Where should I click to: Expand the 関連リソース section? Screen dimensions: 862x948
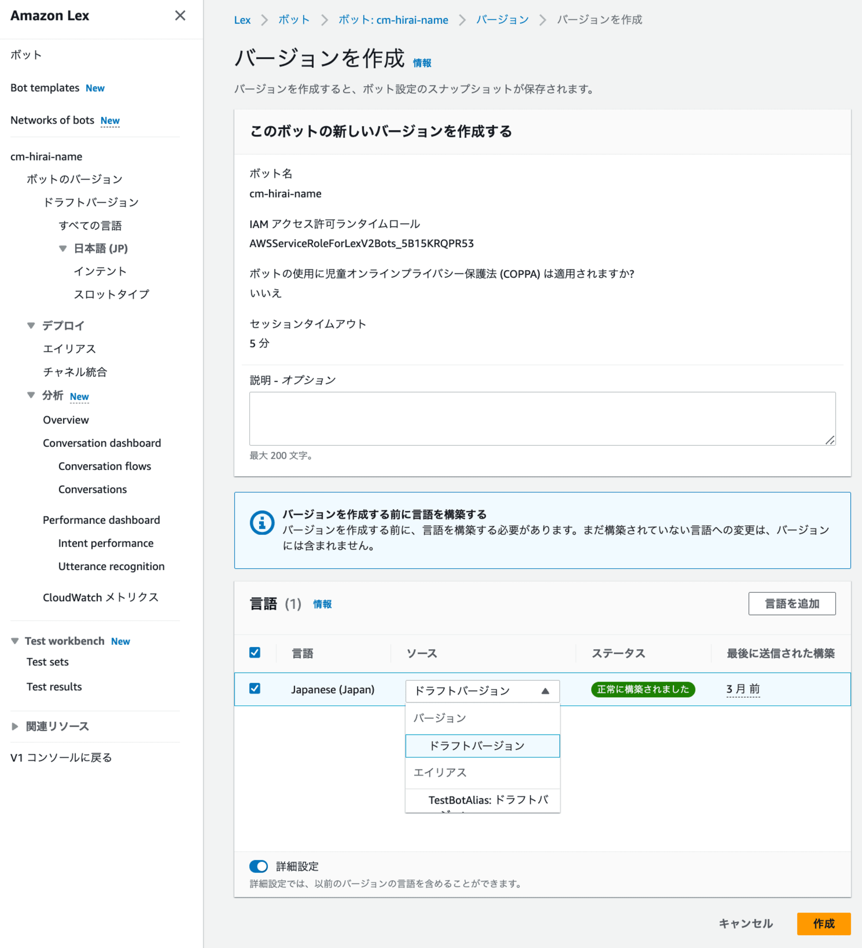[x=15, y=726]
